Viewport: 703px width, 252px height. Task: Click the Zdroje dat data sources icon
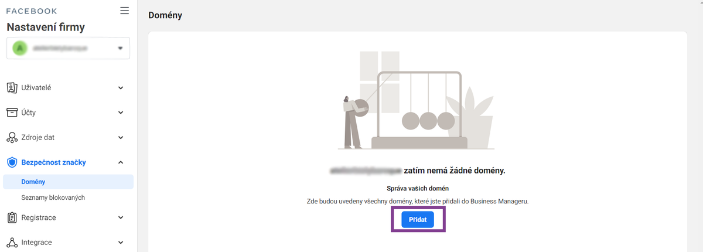[x=12, y=138]
